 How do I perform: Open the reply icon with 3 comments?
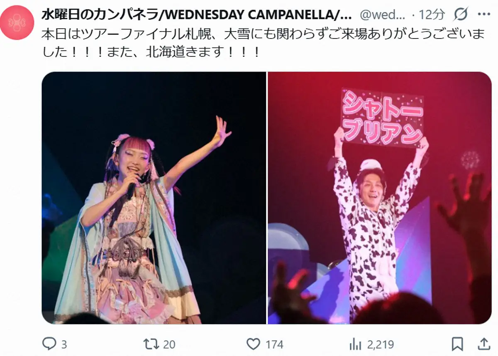point(49,344)
